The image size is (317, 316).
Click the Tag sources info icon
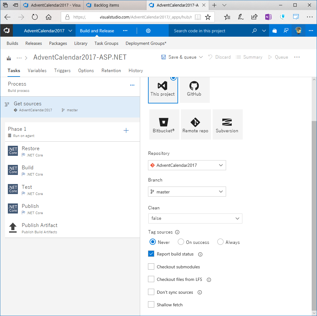[x=177, y=232]
